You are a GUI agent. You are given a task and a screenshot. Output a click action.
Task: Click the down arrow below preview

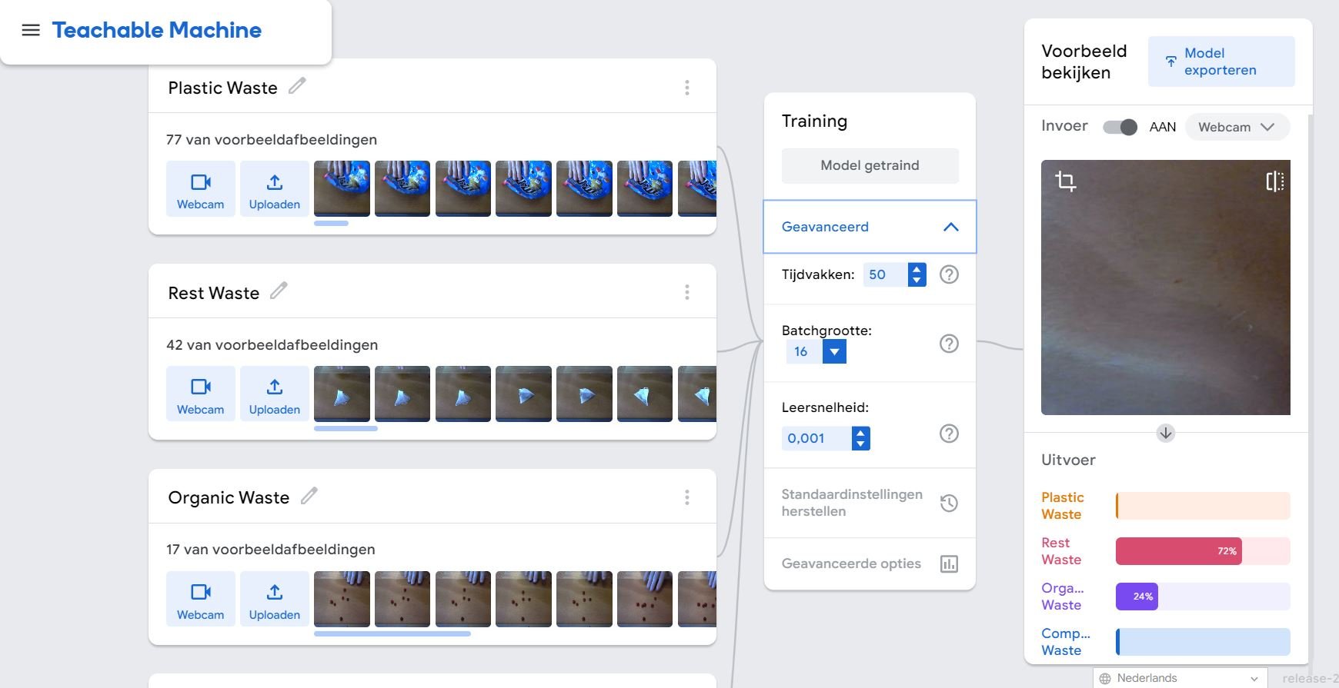[1166, 434]
